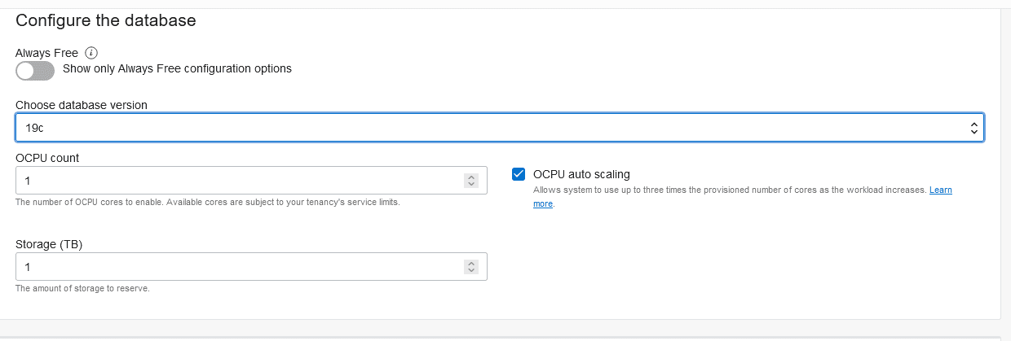Click the Storage (TB) input field
Screen dimensions: 1011x341
pos(251,267)
